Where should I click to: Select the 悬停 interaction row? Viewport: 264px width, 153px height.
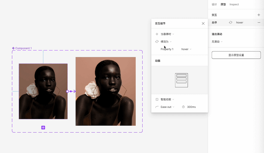[236, 22]
